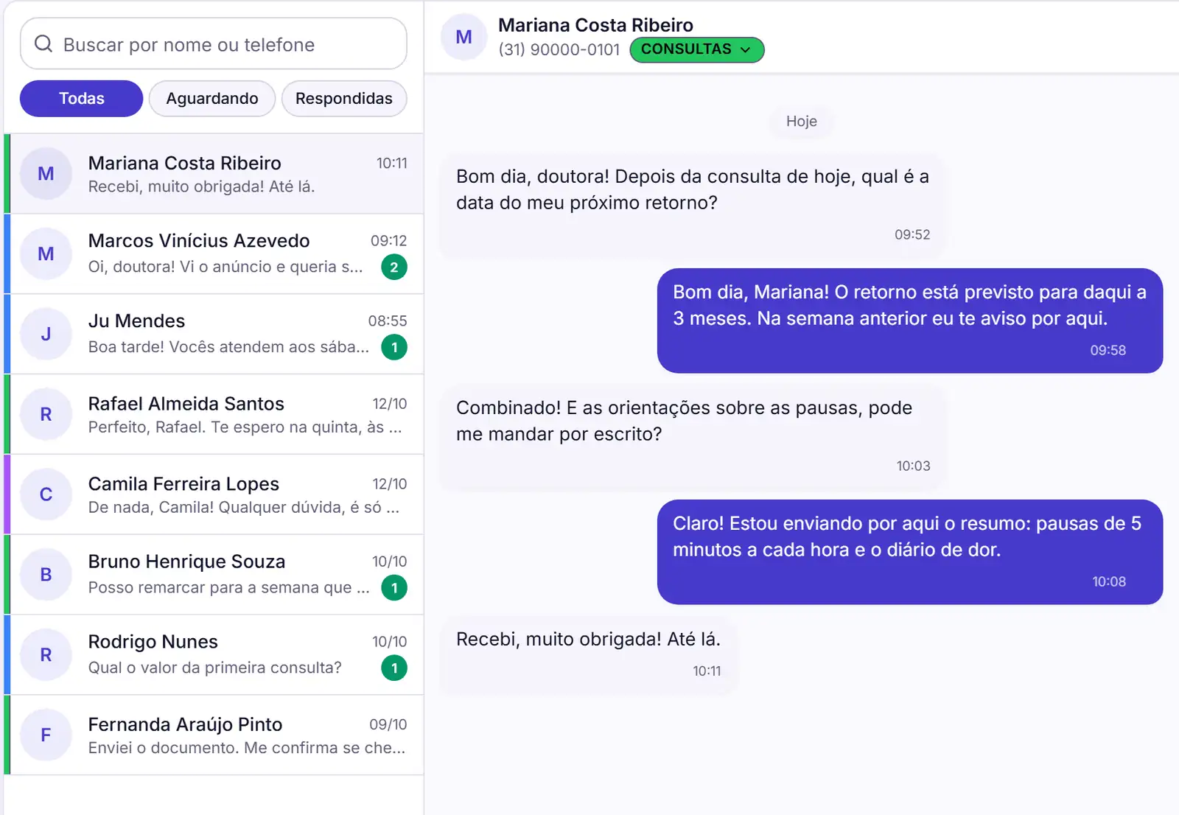Show the Respondidas conversations filter
Screen dimensions: 1179x815
(x=344, y=99)
